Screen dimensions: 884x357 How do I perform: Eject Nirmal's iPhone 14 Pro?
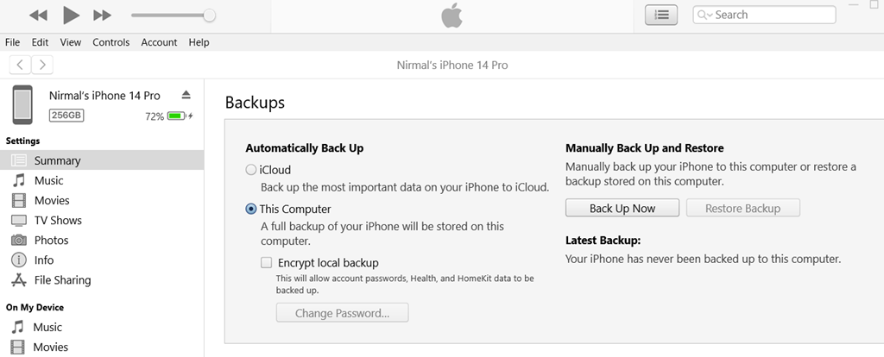(186, 95)
